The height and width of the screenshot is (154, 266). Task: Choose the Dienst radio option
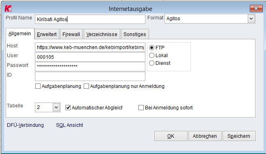point(151,63)
